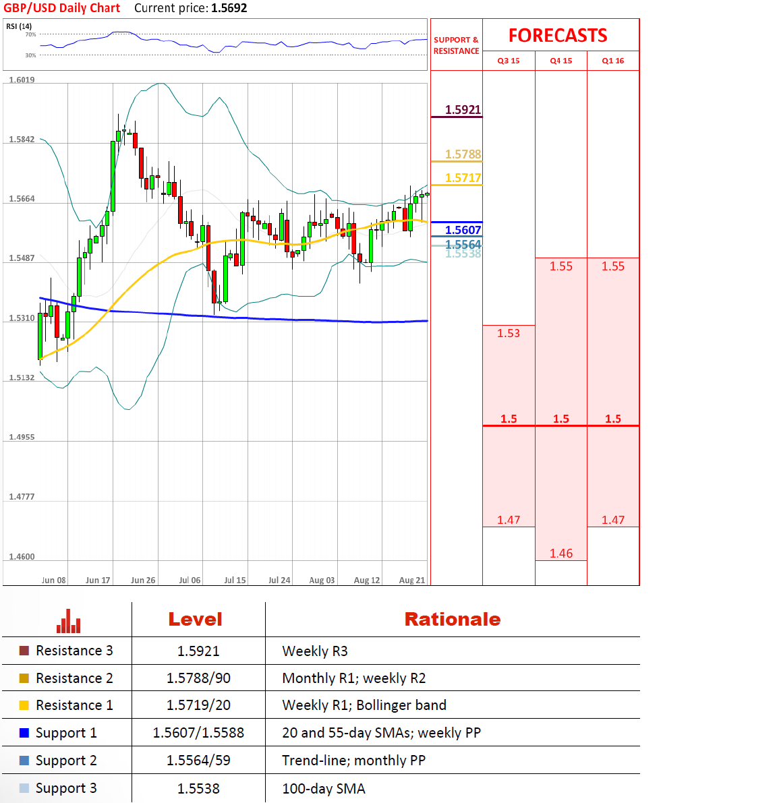777x803 pixels.
Task: Select the Jul 15 date on the axis
Action: point(235,580)
